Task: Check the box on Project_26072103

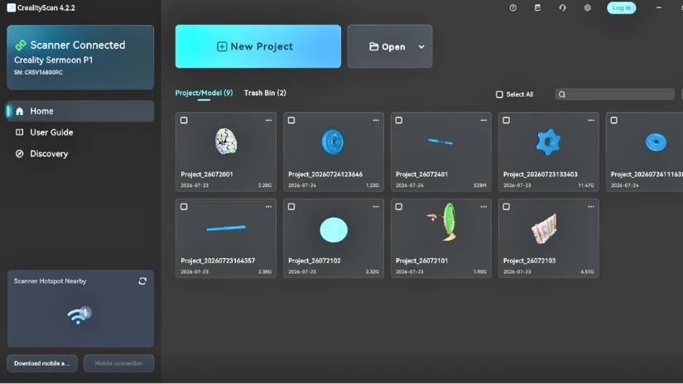Action: point(506,207)
